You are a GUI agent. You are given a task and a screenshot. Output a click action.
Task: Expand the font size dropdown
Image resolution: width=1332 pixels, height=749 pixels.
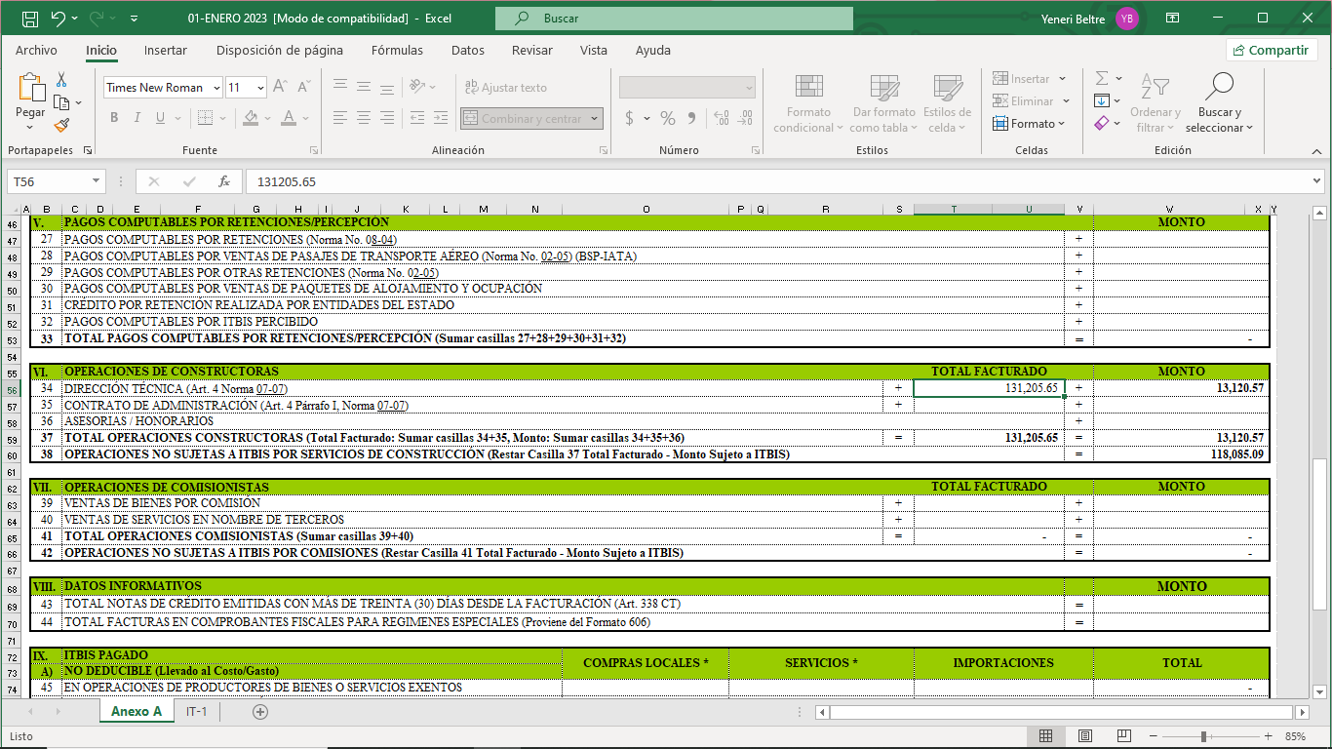pyautogui.click(x=260, y=88)
